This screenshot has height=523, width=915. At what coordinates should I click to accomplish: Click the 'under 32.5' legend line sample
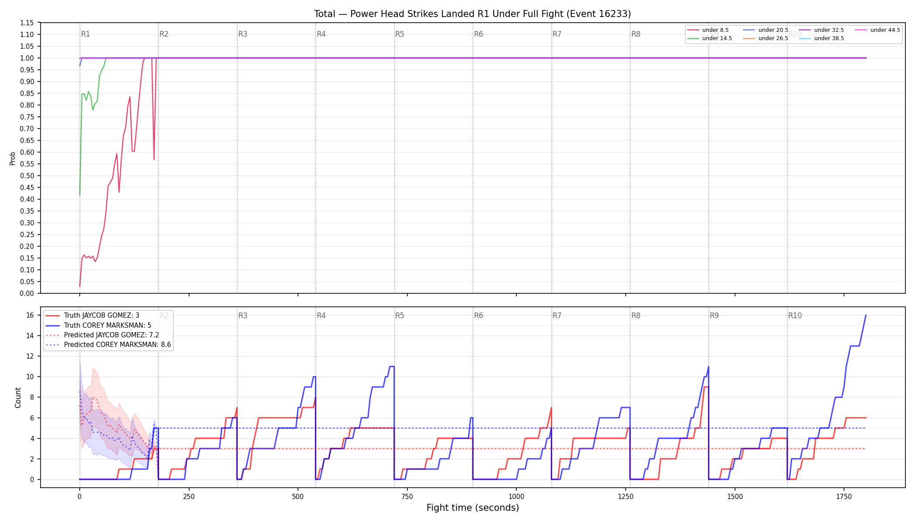(805, 30)
